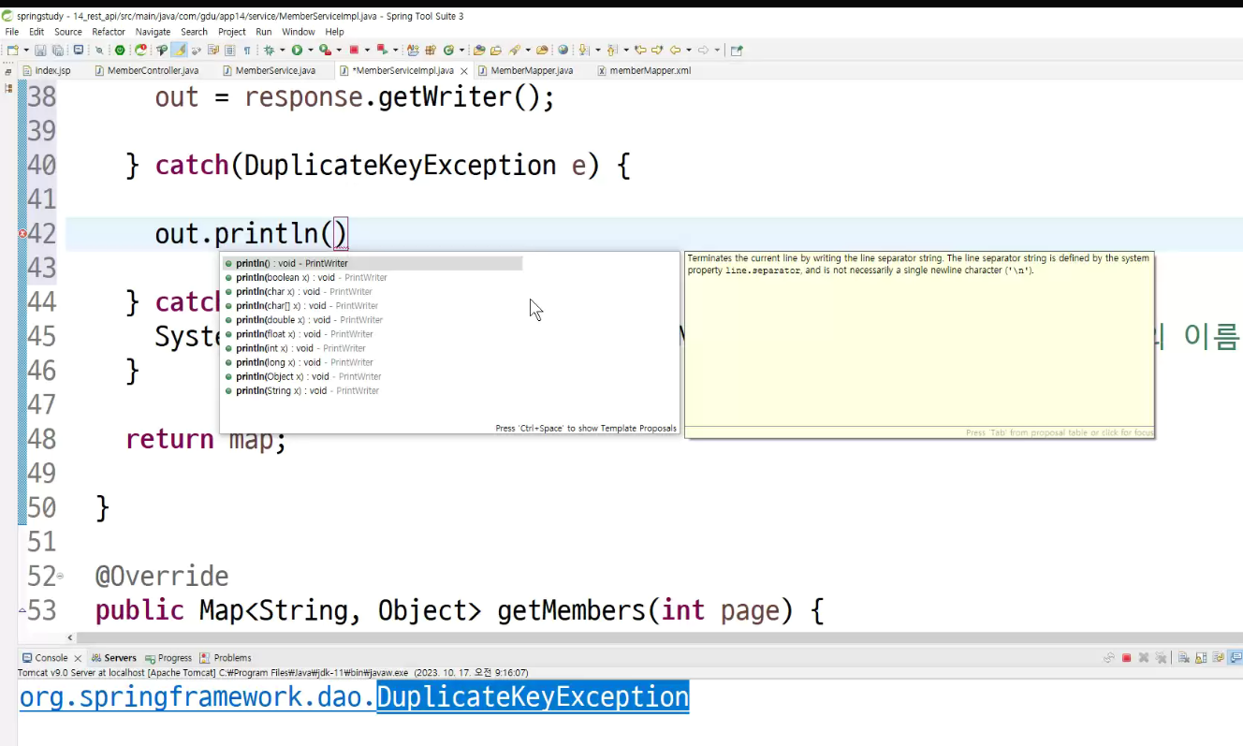
Task: Open the Next Annotation dropdown arrow
Action: pos(598,51)
